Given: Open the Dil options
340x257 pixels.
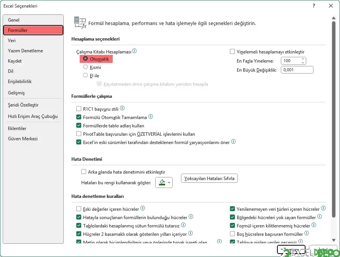Looking at the screenshot, I should [x=33, y=71].
